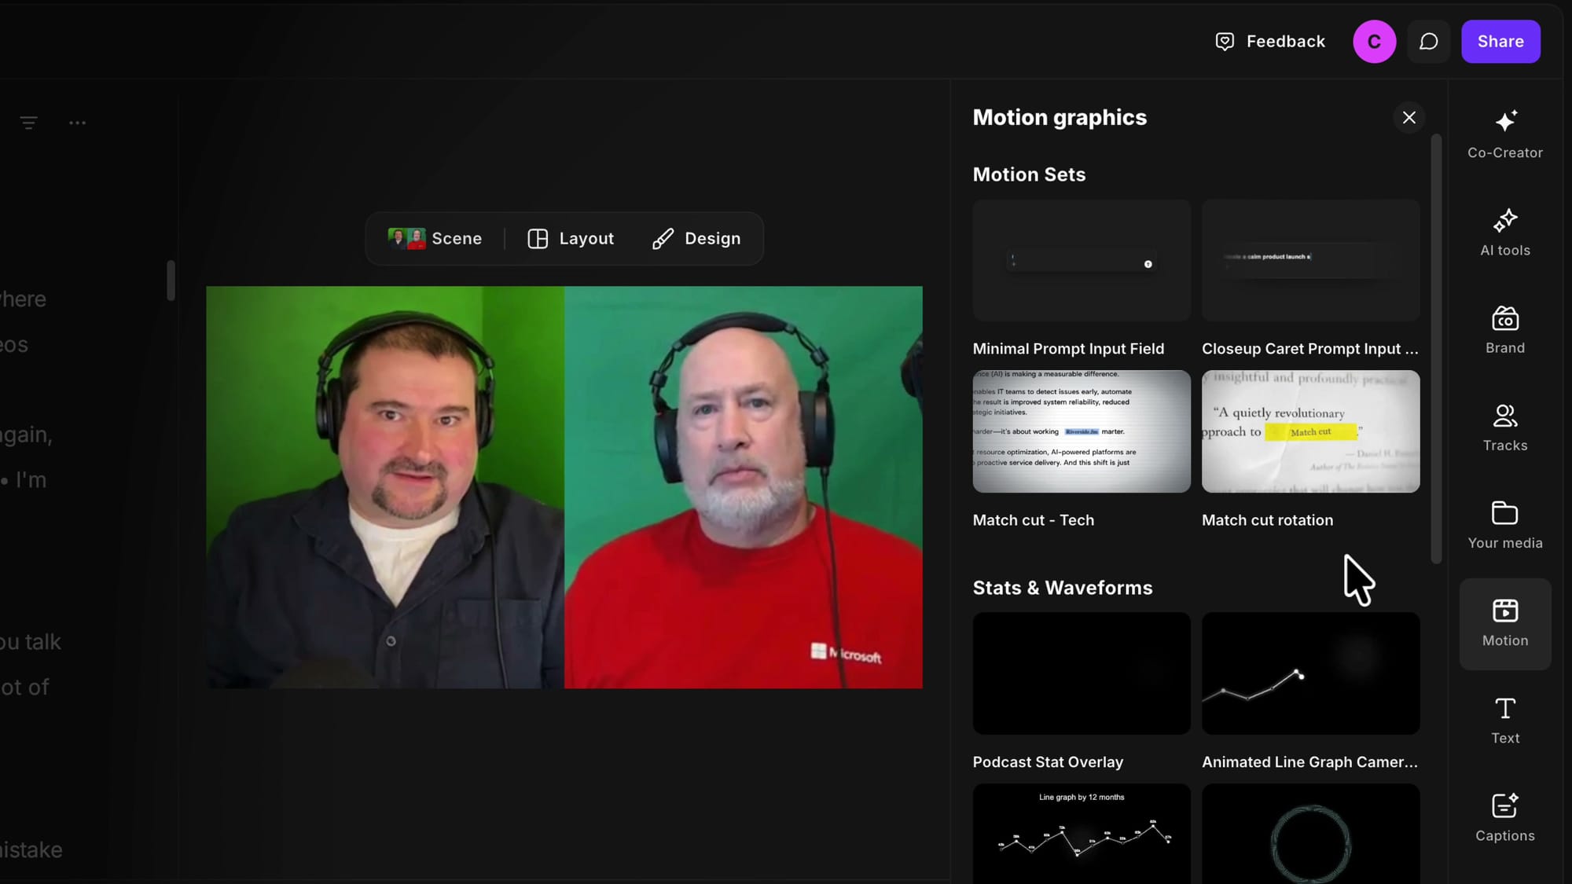Select the Motion sidebar icon

pos(1504,624)
